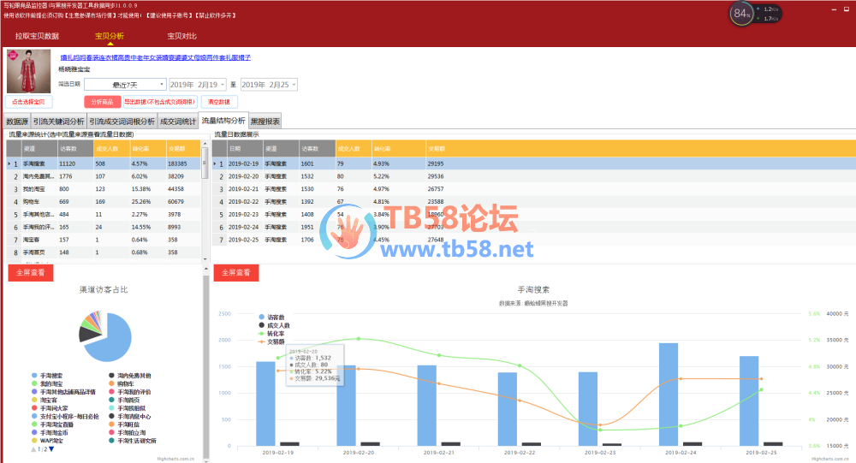Sort the source table by 交易额 header
Screen dimensions: 856x463
pyautogui.click(x=183, y=149)
